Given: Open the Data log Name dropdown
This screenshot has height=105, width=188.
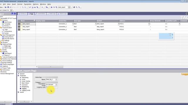Looking at the screenshot, I should (56, 79).
